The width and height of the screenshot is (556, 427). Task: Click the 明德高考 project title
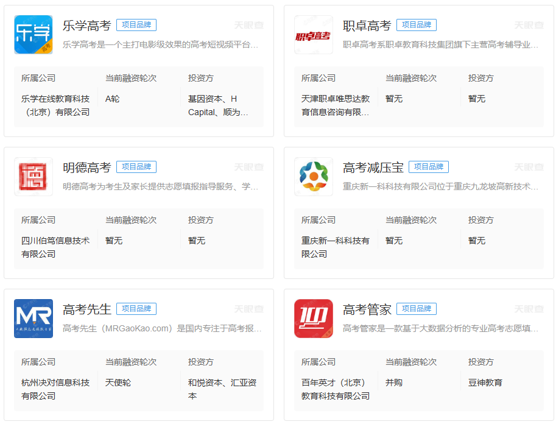pyautogui.click(x=87, y=168)
